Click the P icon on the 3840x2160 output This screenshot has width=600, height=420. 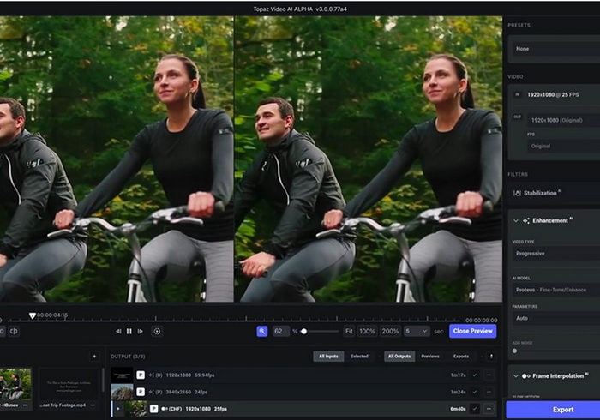click(x=141, y=392)
